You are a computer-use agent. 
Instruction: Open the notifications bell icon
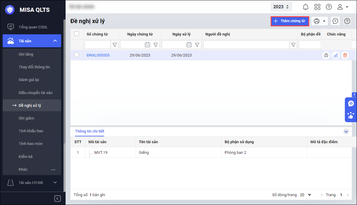306,7
